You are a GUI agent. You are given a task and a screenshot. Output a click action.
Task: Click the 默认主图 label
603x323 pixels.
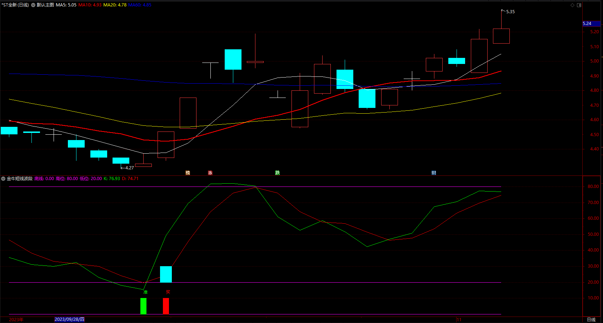click(45, 5)
